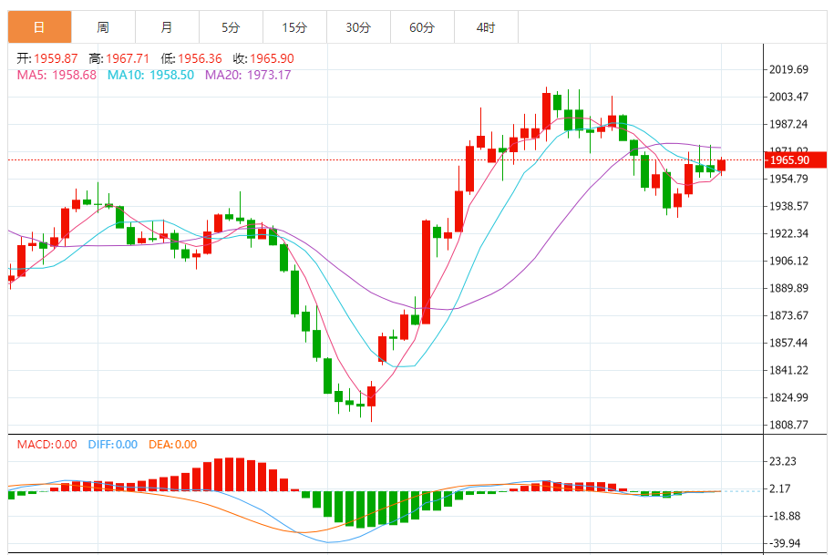Image resolution: width=834 pixels, height=555 pixels.
Task: Click the 1841.22 price axis label
Action: [788, 371]
